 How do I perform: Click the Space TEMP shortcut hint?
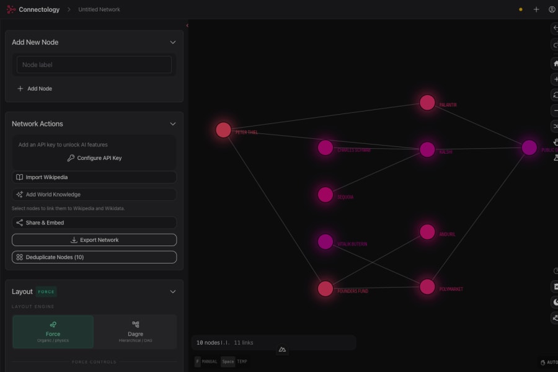tap(234, 361)
